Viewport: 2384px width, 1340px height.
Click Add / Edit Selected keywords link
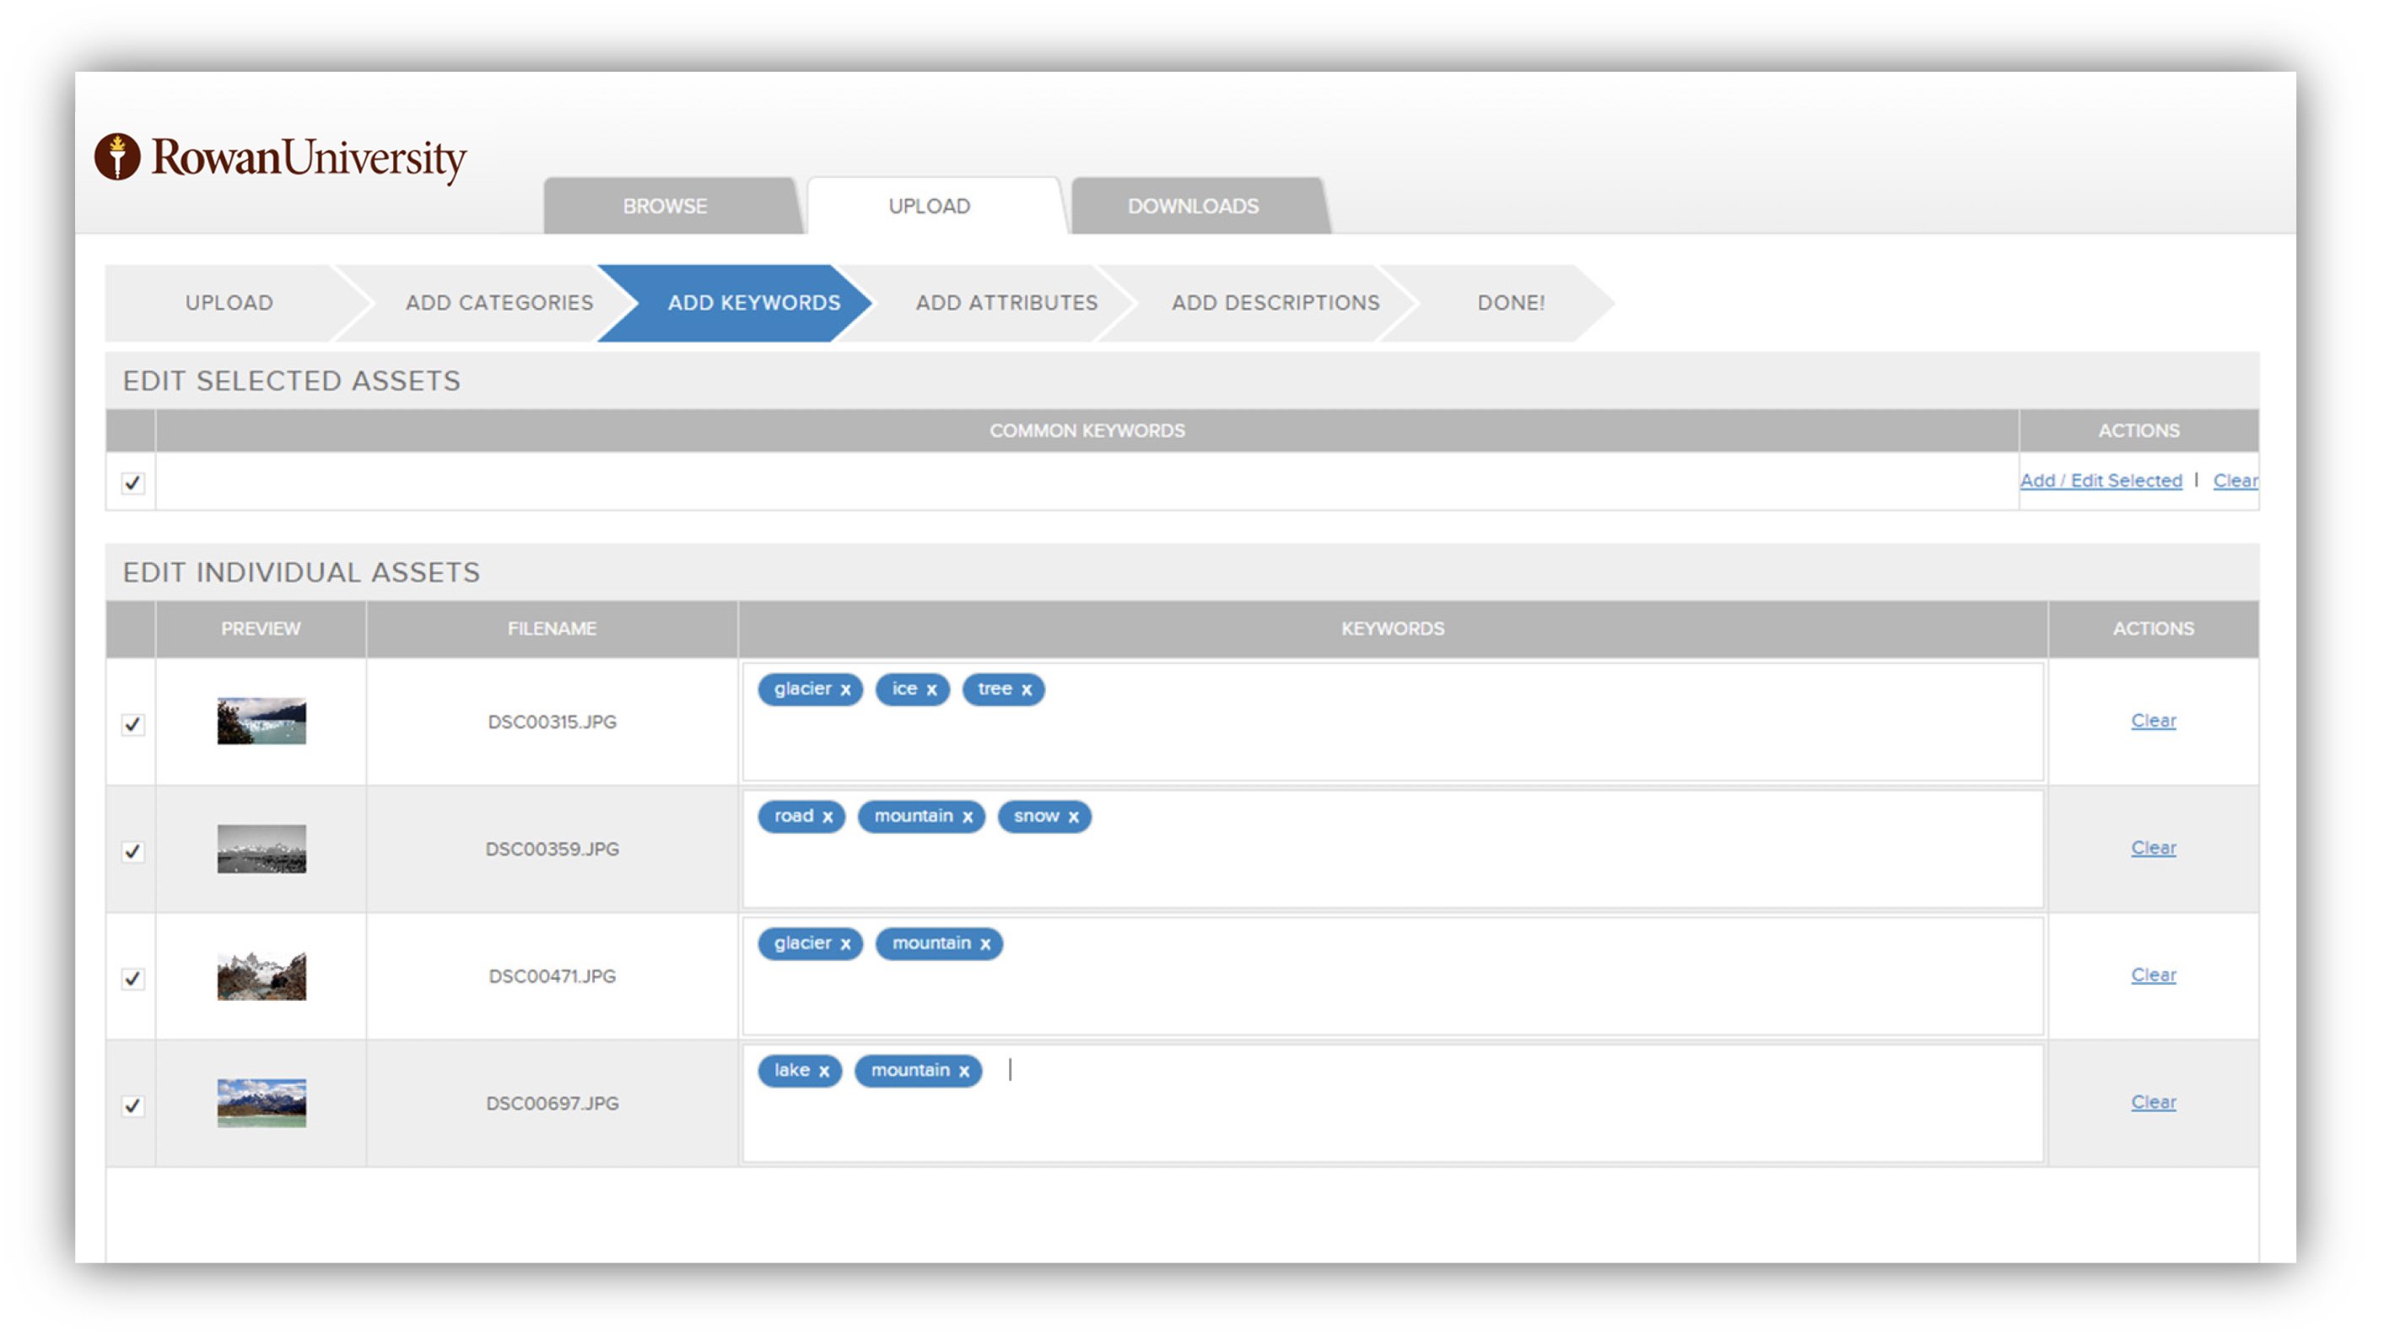click(x=2102, y=480)
